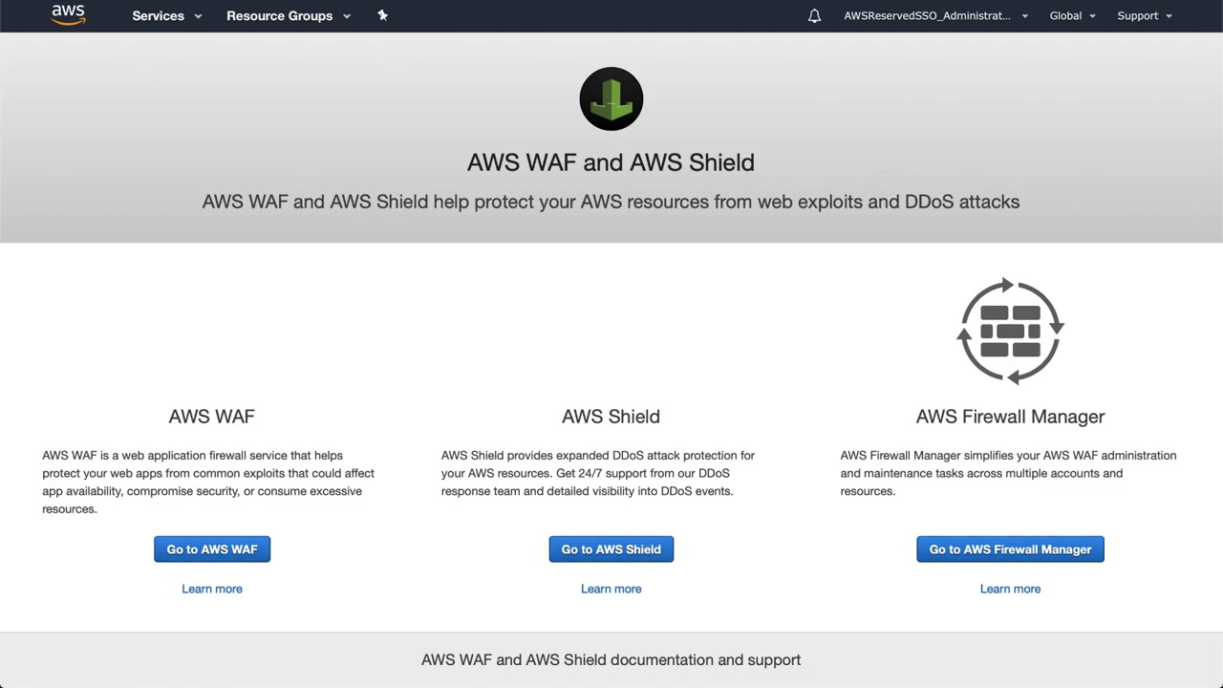Open Learn more link for Firewall Manager
Image resolution: width=1223 pixels, height=688 pixels.
point(1010,589)
